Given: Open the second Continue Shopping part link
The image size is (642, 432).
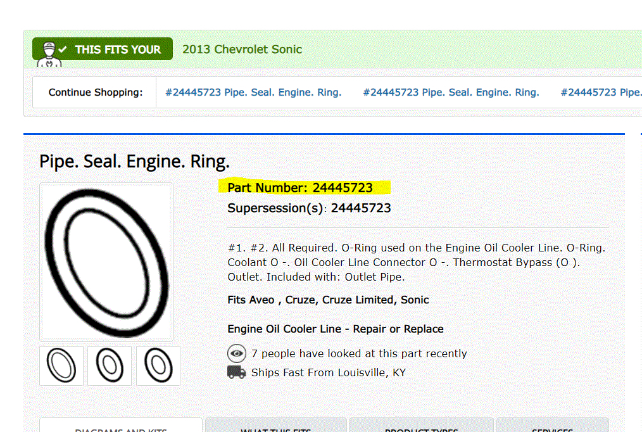Looking at the screenshot, I should pos(451,92).
